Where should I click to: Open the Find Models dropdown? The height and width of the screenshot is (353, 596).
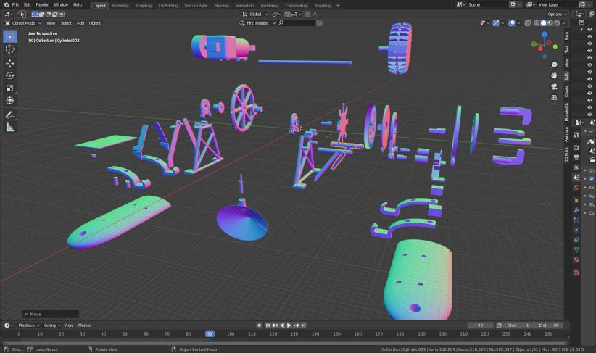(257, 23)
